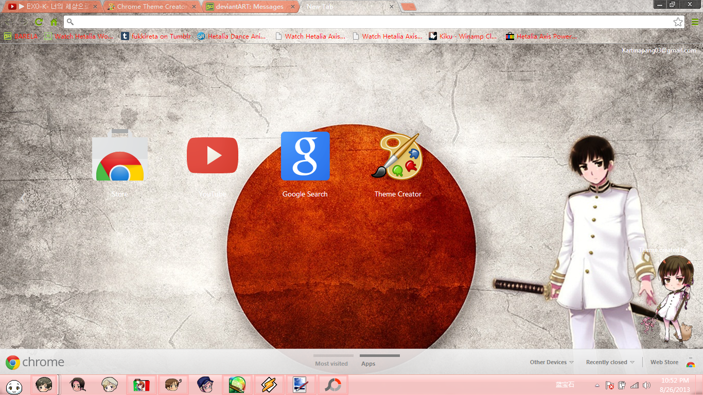Screen dimensions: 703x395
Task: Open the Web Store link
Action: [664, 362]
